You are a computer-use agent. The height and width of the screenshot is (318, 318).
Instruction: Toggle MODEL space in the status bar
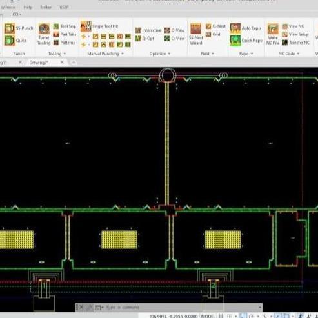pyautogui.click(x=208, y=316)
